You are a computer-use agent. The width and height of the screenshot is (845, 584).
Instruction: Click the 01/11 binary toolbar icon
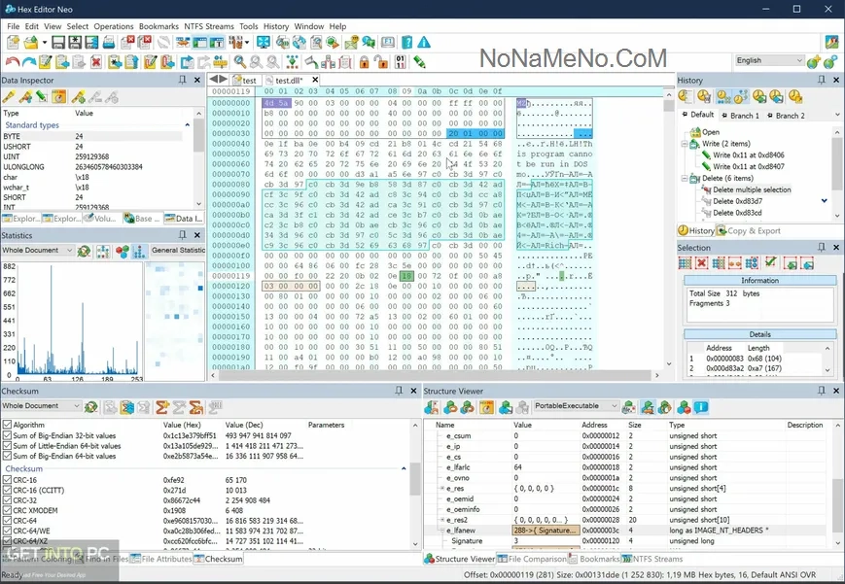(x=400, y=62)
